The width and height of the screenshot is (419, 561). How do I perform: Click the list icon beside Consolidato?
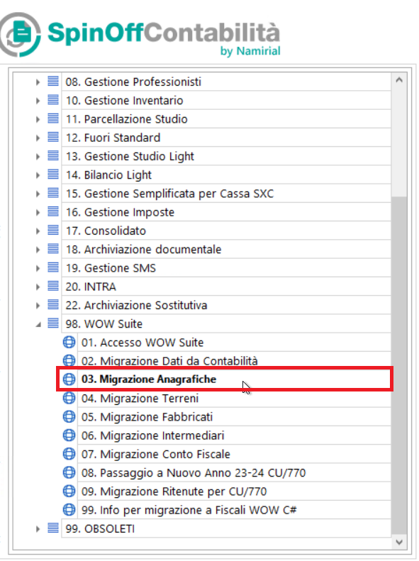pos(53,230)
